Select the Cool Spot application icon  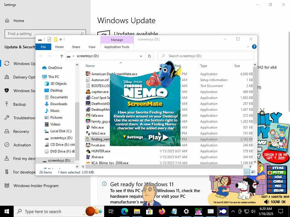pyautogui.click(x=88, y=97)
